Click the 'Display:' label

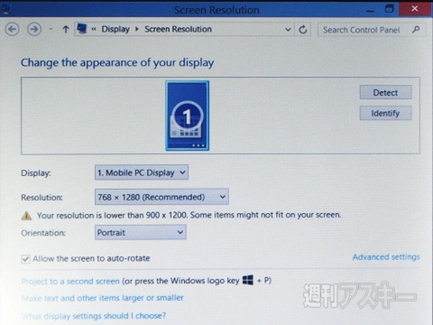36,173
